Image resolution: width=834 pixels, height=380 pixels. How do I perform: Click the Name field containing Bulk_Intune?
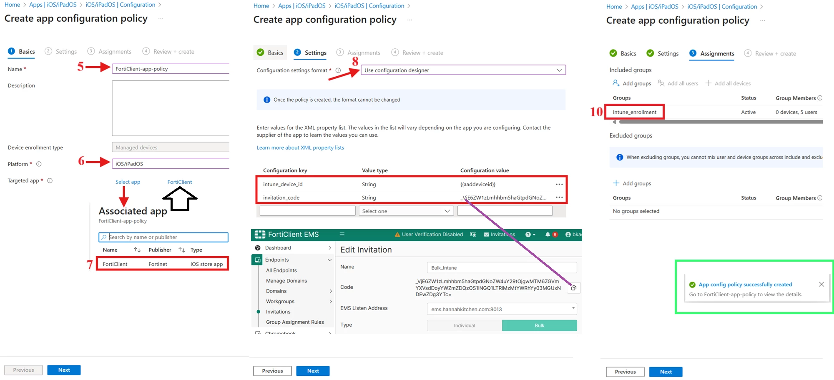(502, 268)
